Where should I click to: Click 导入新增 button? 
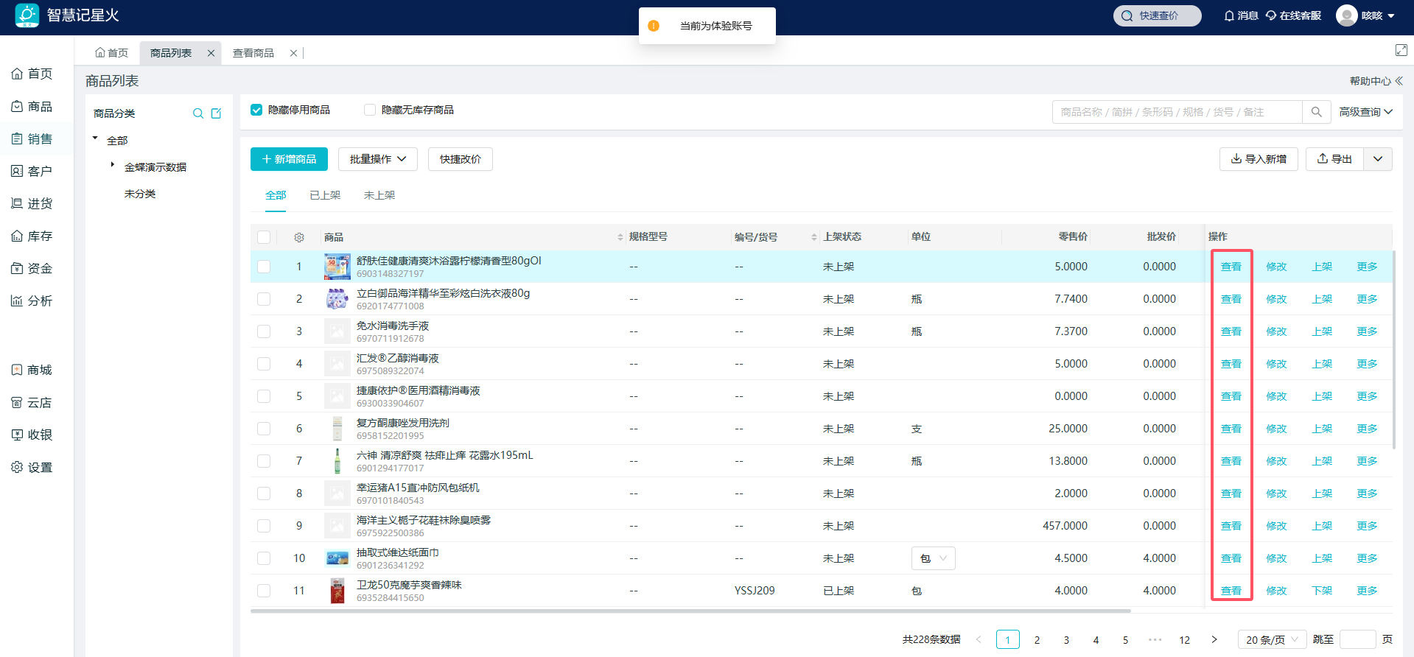[x=1259, y=159]
